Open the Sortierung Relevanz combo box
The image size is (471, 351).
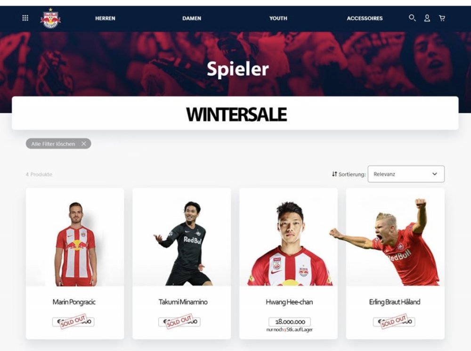[x=406, y=174]
